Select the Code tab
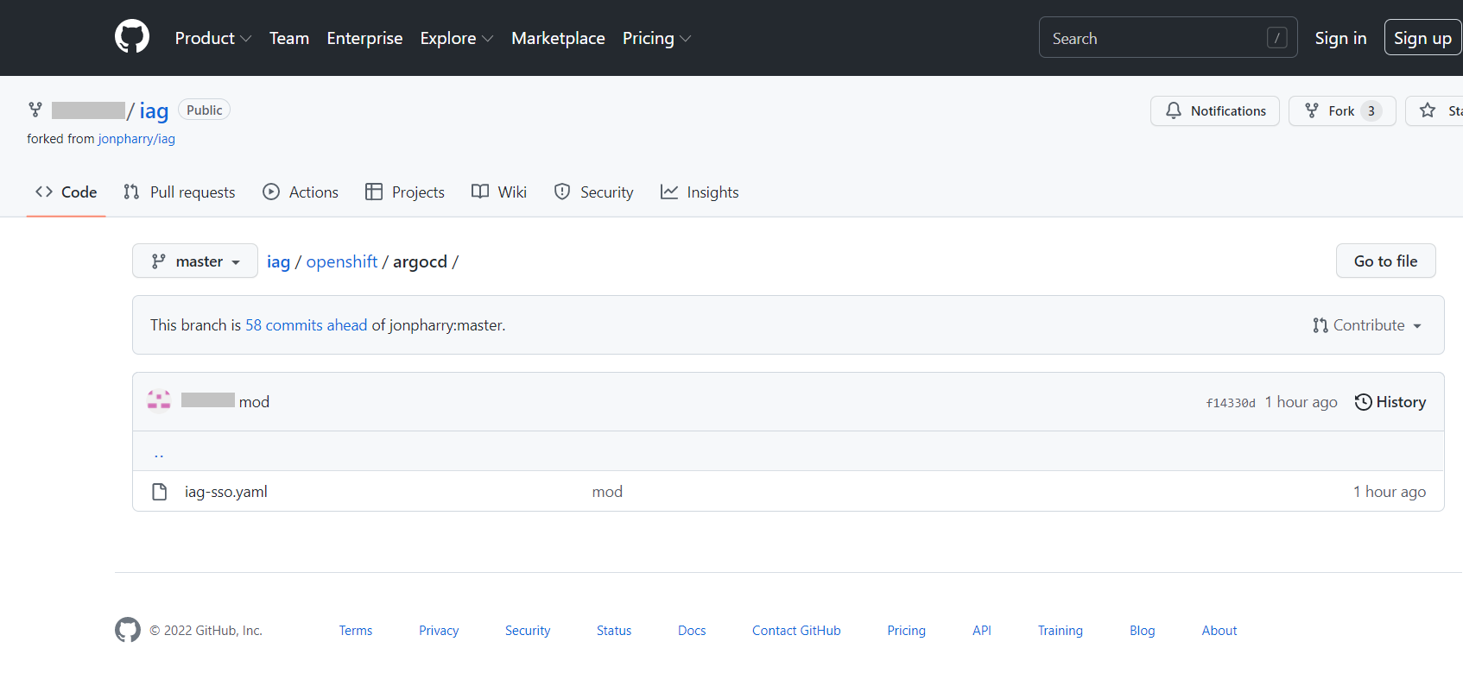The width and height of the screenshot is (1463, 673). tap(66, 192)
